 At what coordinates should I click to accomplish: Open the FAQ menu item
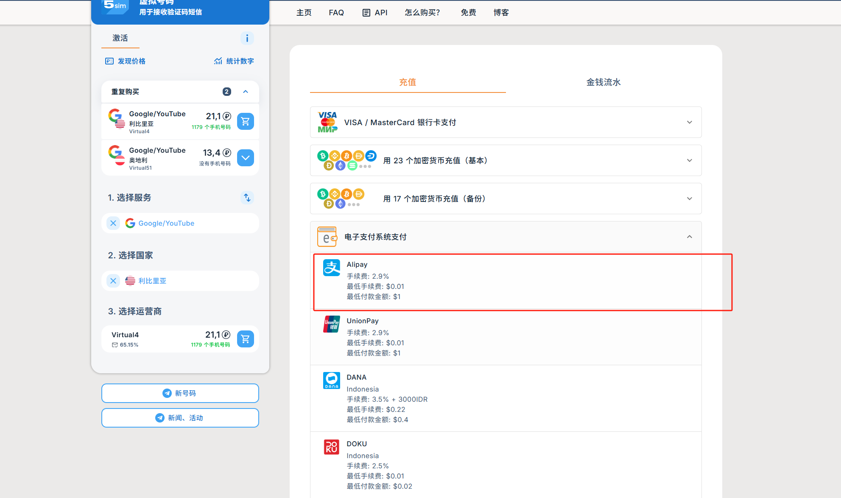coord(336,13)
